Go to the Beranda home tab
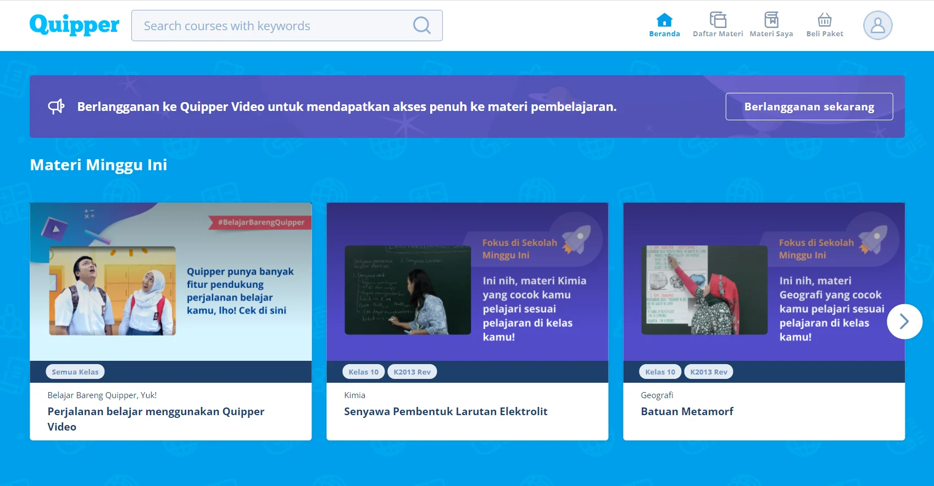Viewport: 934px width, 486px height. [664, 25]
